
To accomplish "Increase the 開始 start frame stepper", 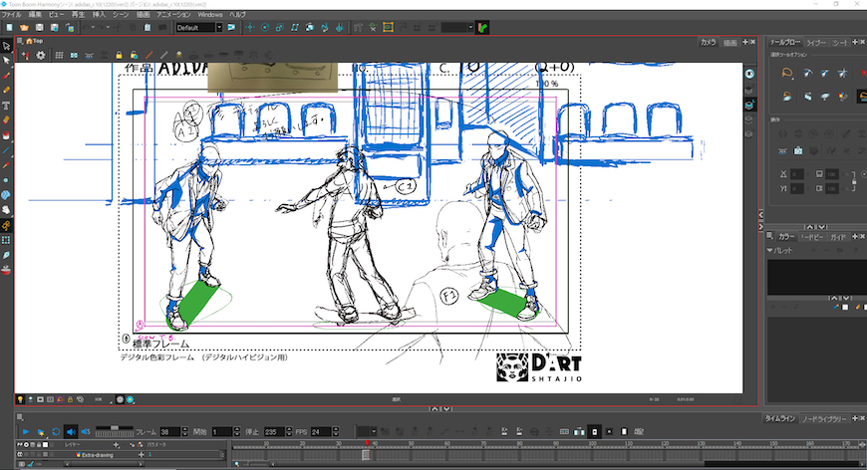I will 236,429.
